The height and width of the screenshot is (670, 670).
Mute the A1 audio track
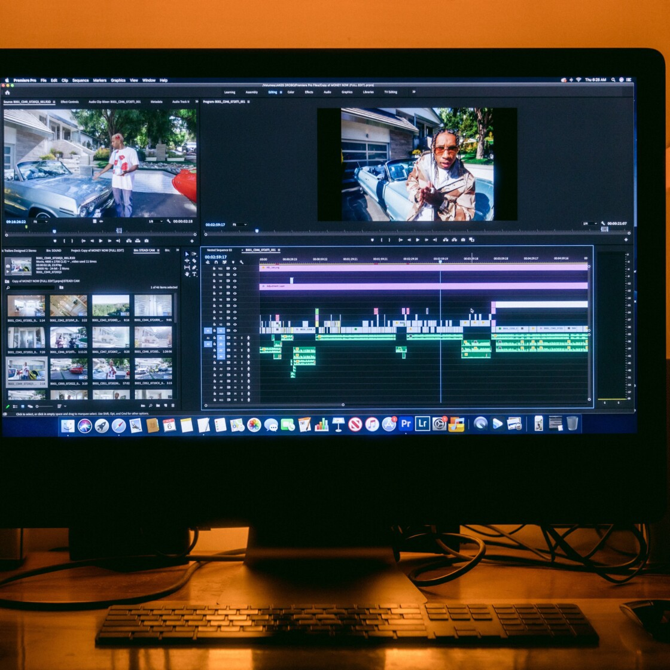click(234, 337)
